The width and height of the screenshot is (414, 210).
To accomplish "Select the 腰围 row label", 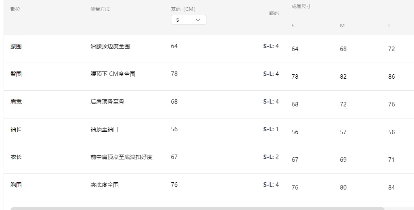I will click(16, 46).
